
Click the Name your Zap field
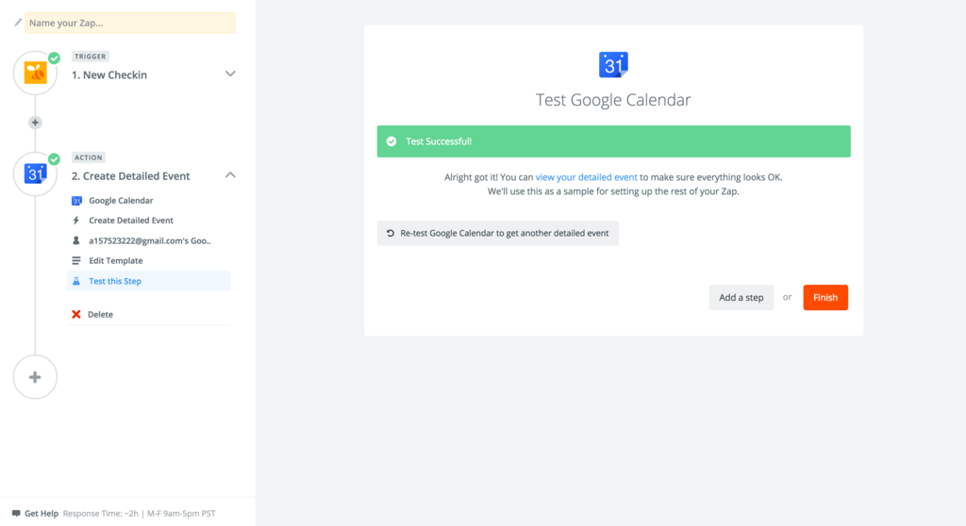[x=130, y=23]
